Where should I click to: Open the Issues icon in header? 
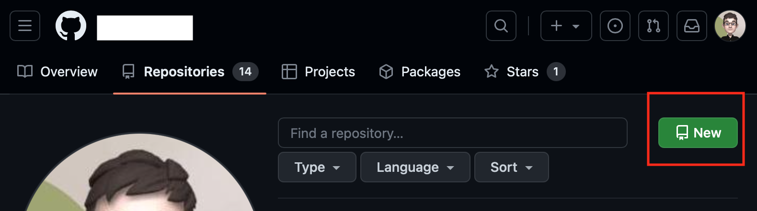[x=615, y=26]
